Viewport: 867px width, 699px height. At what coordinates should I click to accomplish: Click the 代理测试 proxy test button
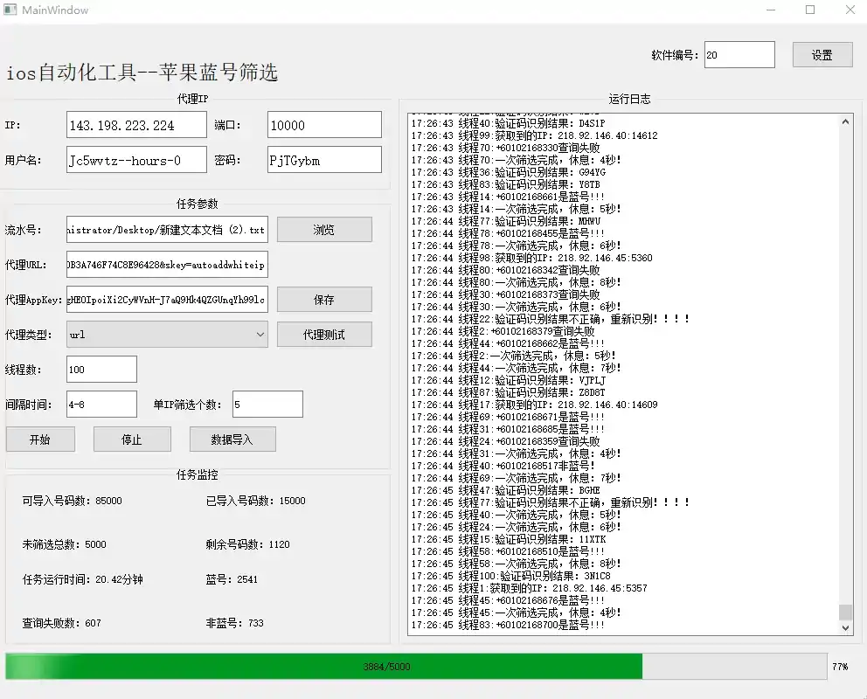point(324,335)
